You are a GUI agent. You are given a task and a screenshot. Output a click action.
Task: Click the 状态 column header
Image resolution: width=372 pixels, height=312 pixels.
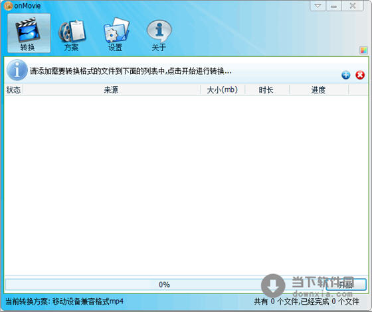(x=13, y=90)
